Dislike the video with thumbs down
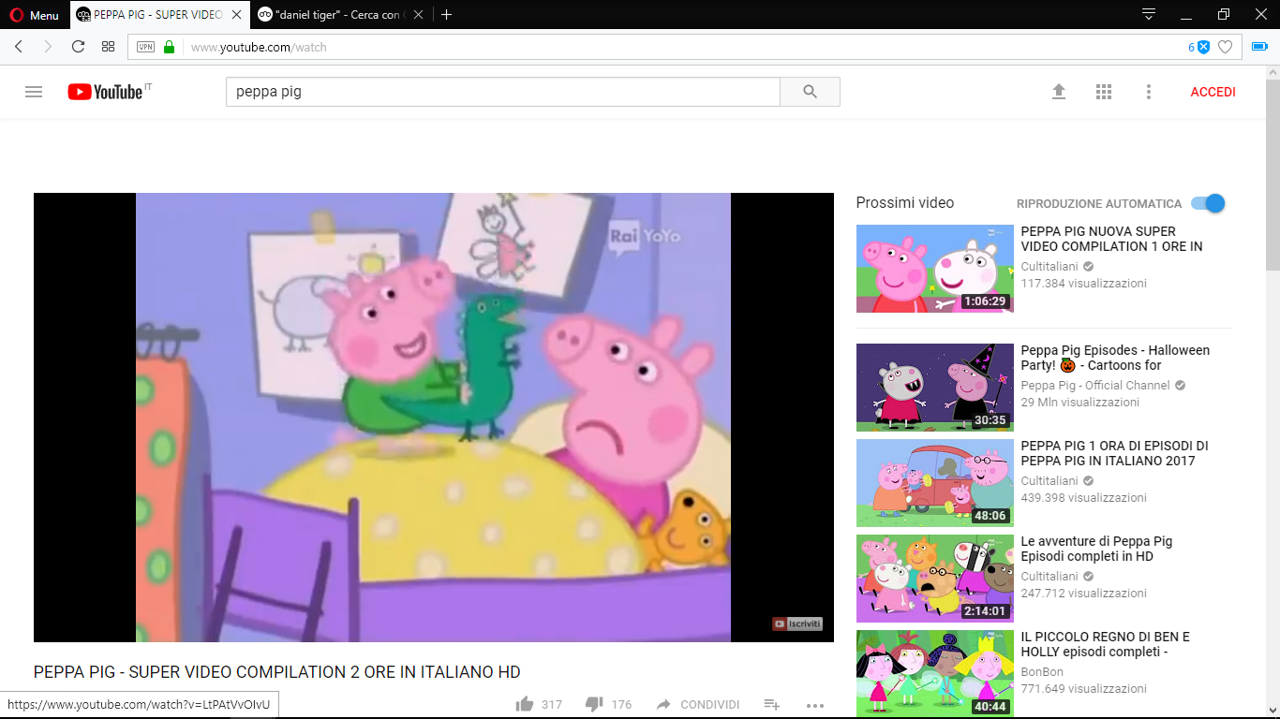1280x719 pixels. 593,704
